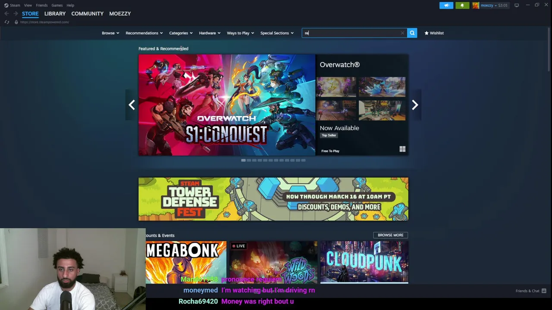Open the blue announcements megaphone button
552x310 pixels.
[446, 5]
